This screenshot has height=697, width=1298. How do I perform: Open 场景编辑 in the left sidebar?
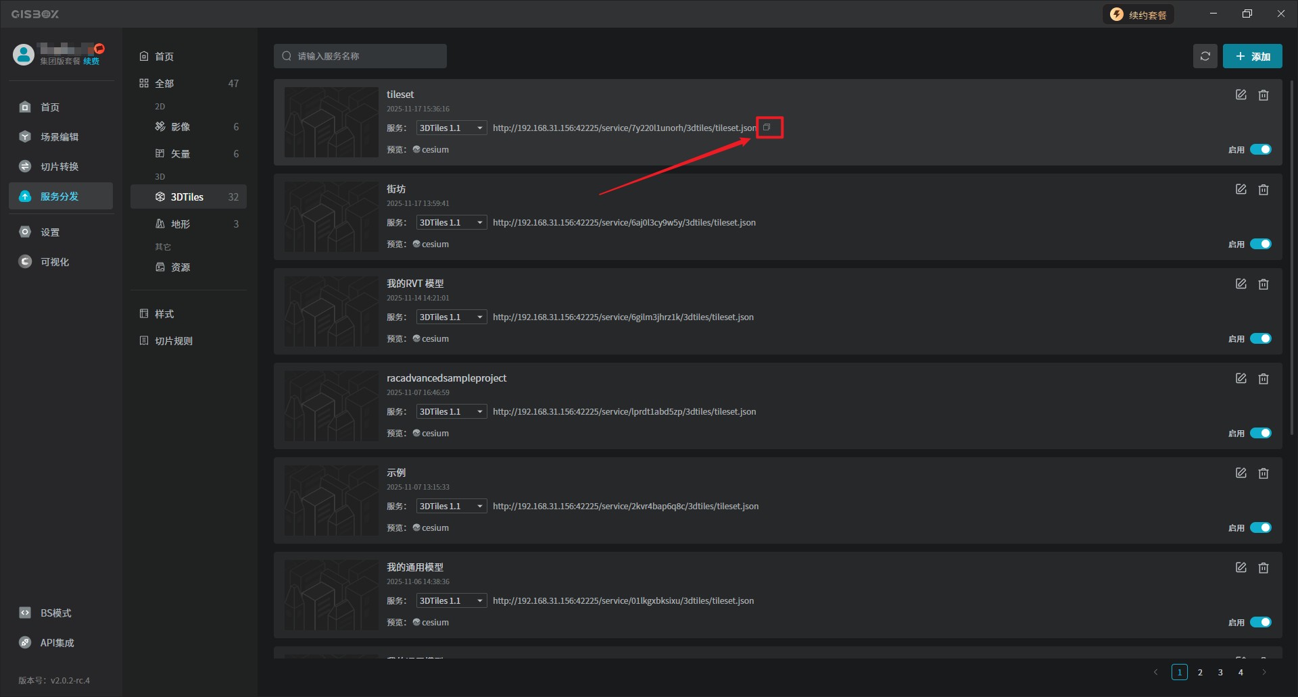pyautogui.click(x=59, y=137)
